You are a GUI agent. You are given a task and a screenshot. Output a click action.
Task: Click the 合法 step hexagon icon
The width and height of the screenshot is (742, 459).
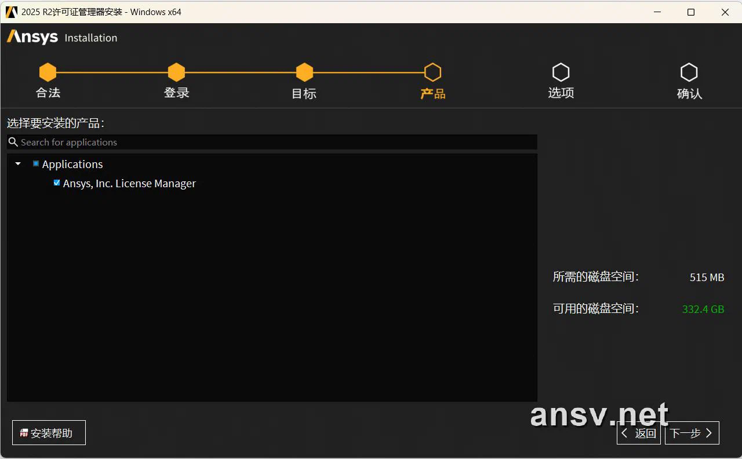pyautogui.click(x=48, y=72)
